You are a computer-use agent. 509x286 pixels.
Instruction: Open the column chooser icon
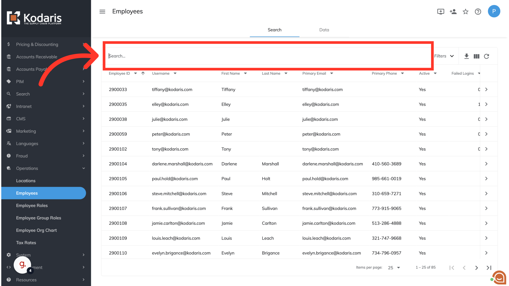click(476, 56)
